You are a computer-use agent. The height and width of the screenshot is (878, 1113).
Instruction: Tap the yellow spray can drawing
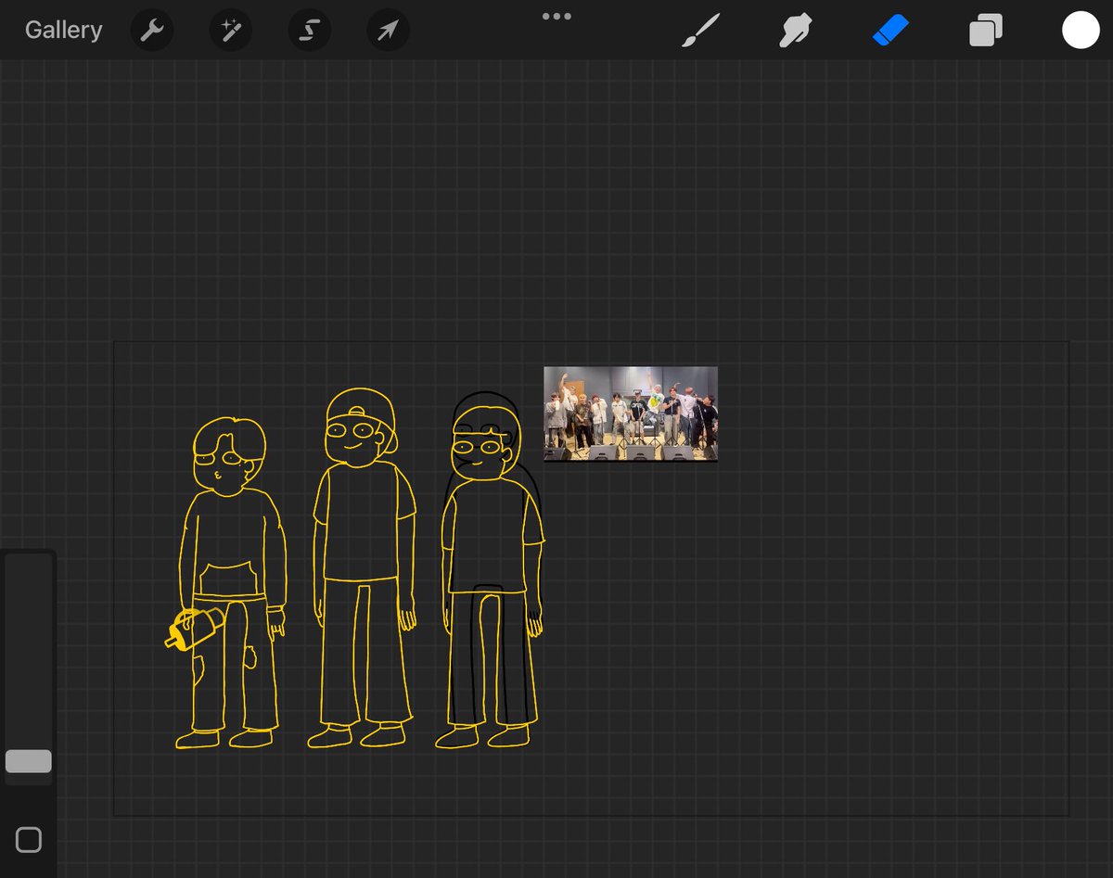coord(193,629)
